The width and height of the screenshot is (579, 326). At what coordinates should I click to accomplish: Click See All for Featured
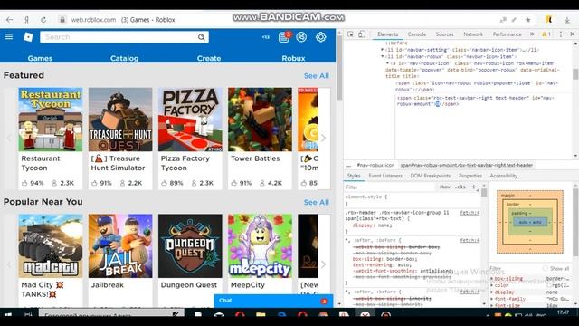click(317, 76)
